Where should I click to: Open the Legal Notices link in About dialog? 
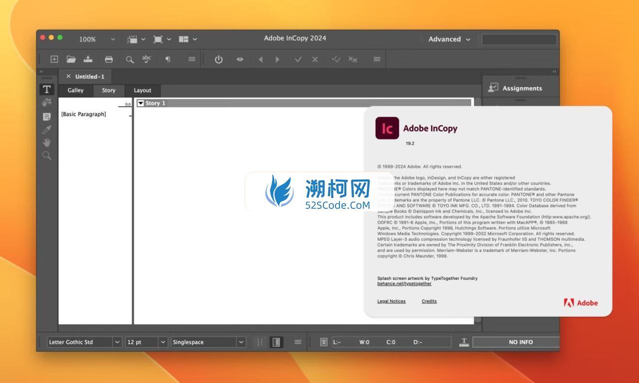click(x=391, y=301)
